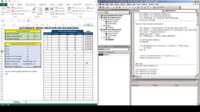The height and width of the screenshot is (112, 200).
Task: Save the workbook from Quick Access toolbar
Action: (6, 1)
